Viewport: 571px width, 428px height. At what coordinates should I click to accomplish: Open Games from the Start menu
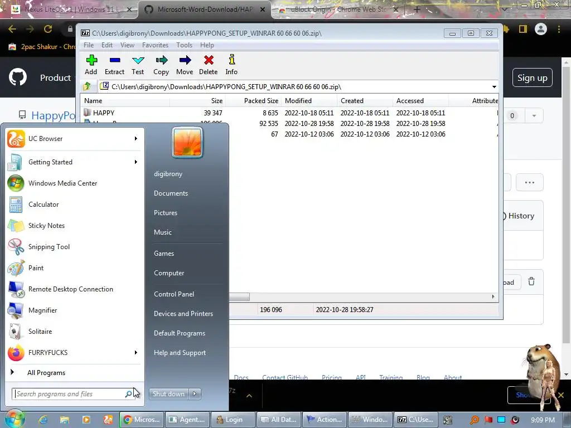coord(164,254)
